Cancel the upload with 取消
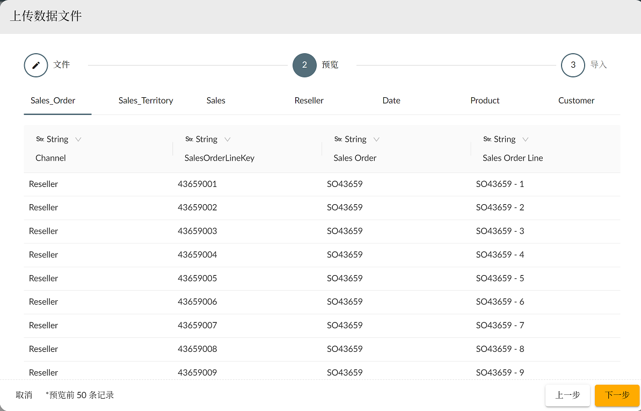The image size is (641, 411). pos(24,395)
